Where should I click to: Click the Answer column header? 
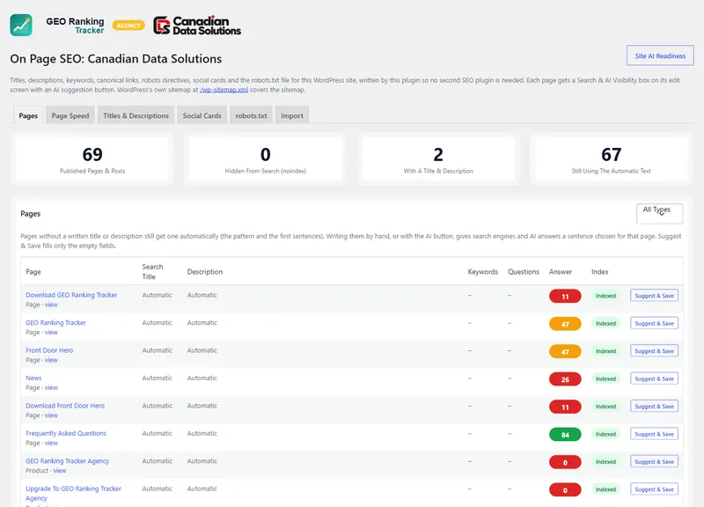[561, 272]
